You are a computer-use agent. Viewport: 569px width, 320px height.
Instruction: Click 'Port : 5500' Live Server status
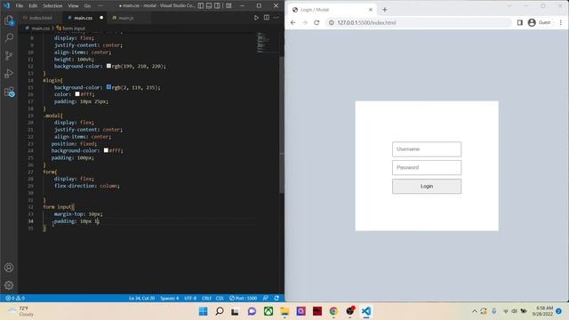tap(243, 299)
